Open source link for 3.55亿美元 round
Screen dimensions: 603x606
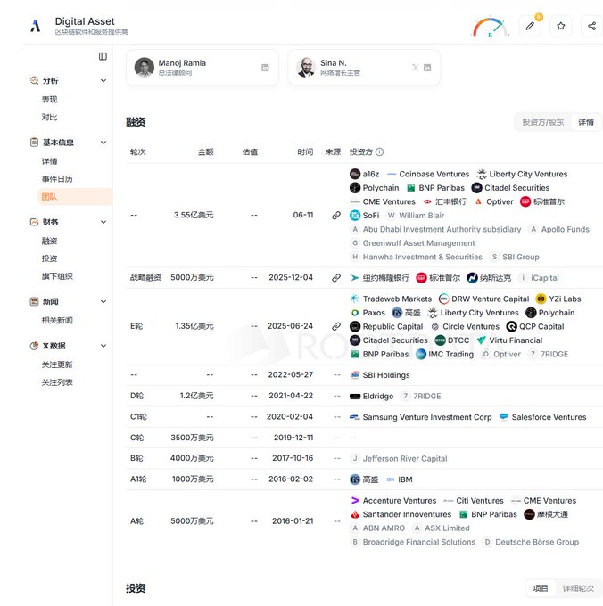coord(336,216)
